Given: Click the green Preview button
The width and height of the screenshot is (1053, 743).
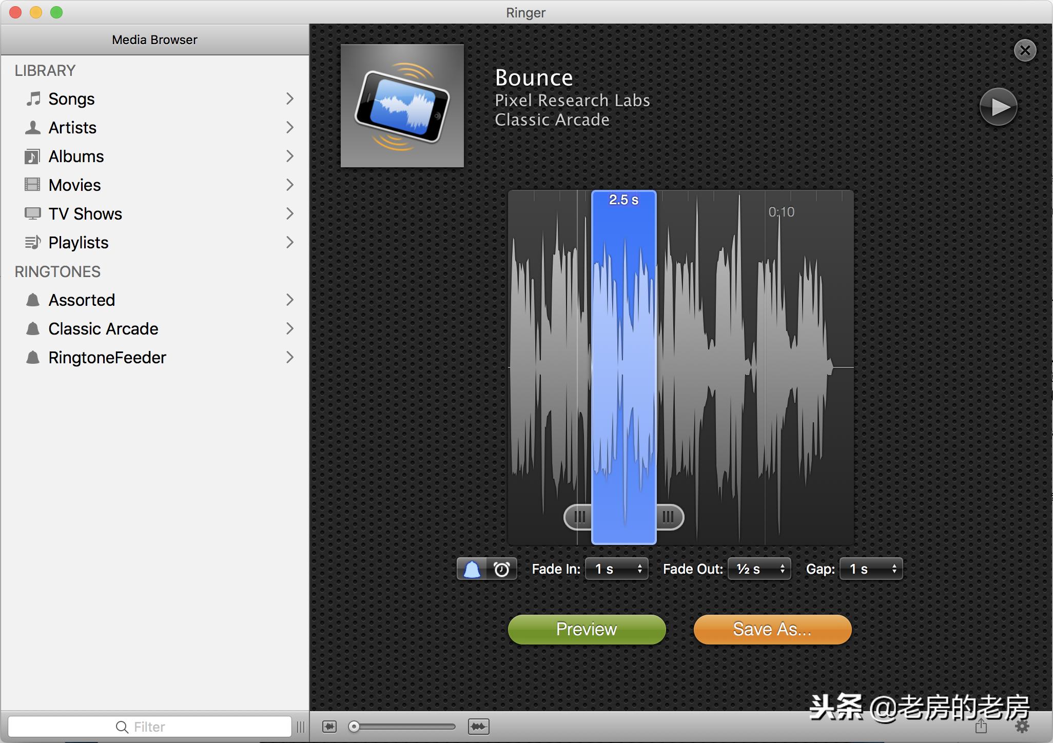Looking at the screenshot, I should 587,630.
